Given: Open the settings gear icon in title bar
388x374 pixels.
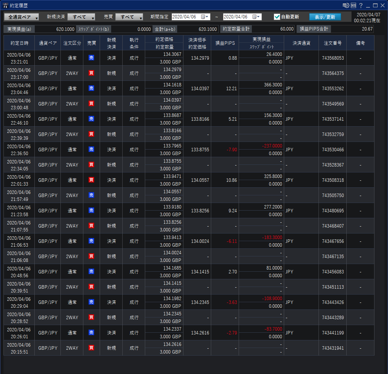Looking at the screenshot, I should coord(346,6).
